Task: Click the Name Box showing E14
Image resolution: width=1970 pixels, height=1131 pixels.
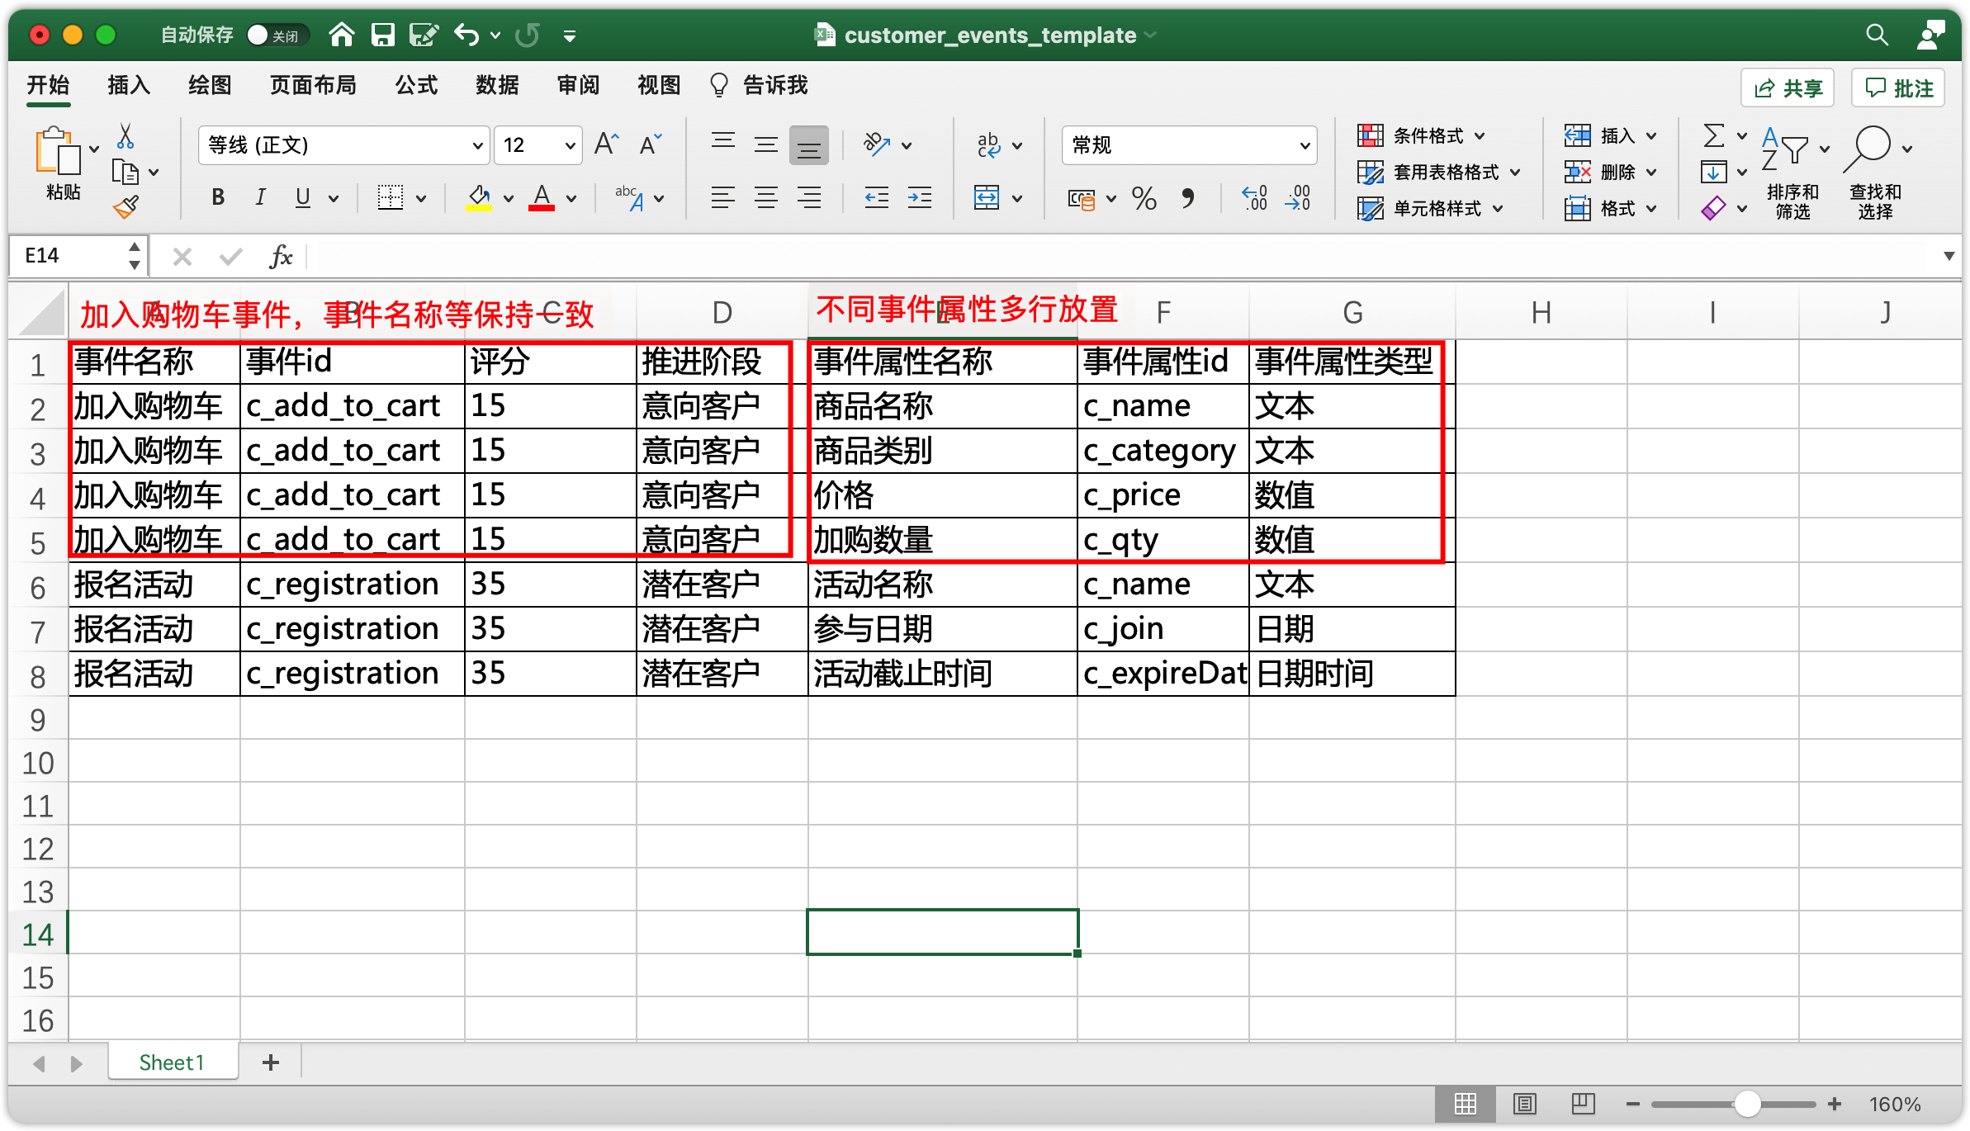Action: click(x=77, y=256)
